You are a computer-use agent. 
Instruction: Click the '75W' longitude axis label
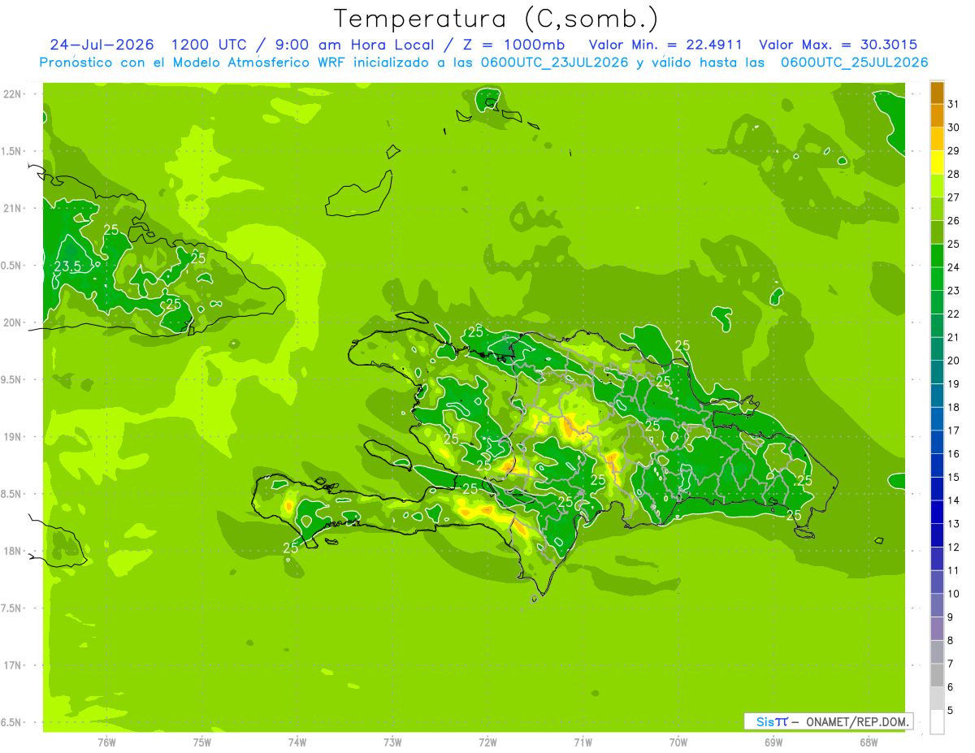tap(201, 742)
